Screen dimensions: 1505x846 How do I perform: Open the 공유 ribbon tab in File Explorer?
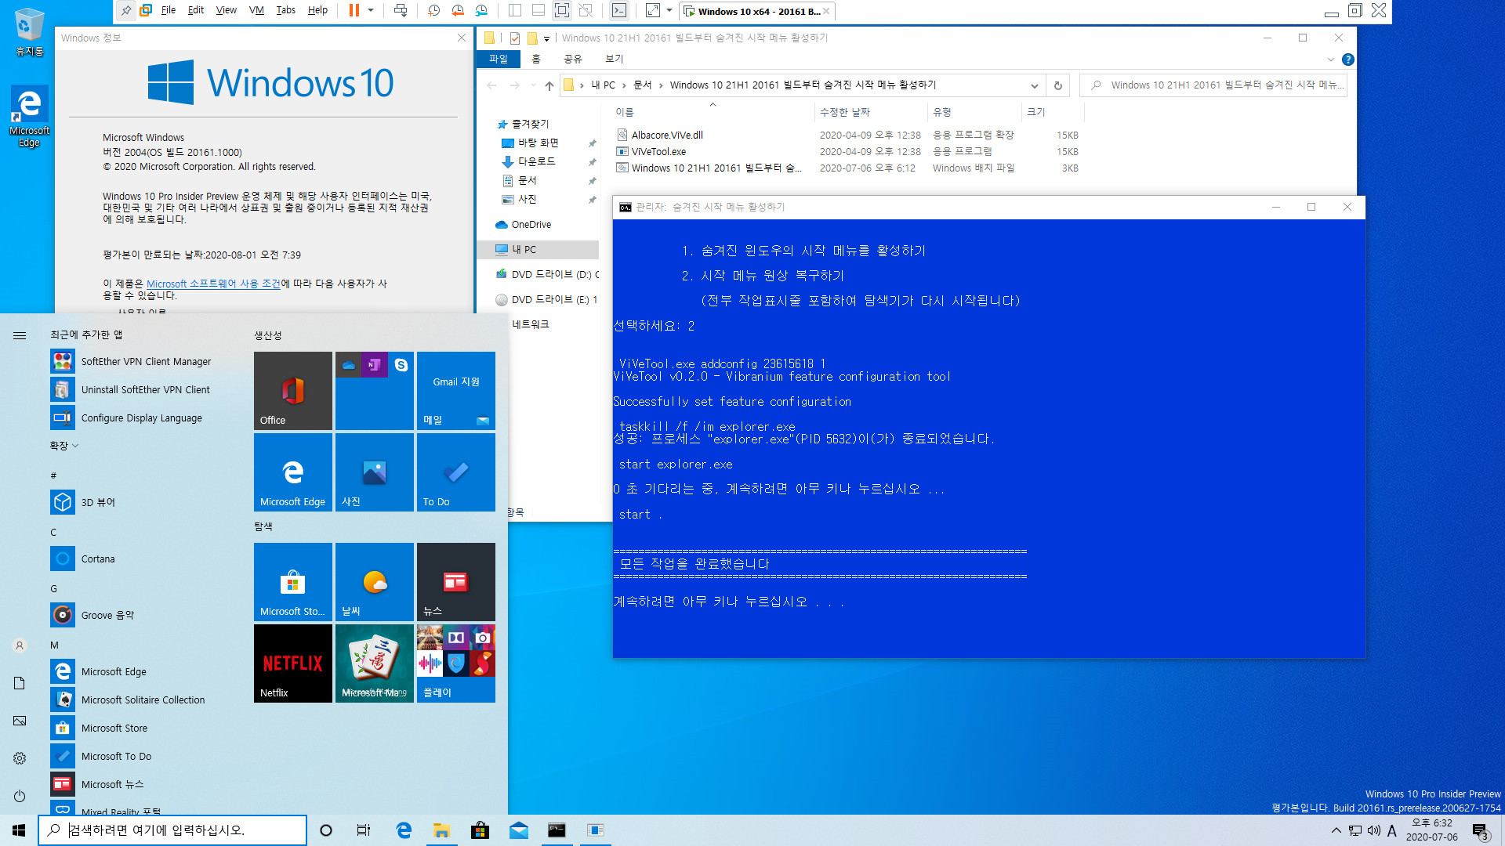pyautogui.click(x=573, y=59)
